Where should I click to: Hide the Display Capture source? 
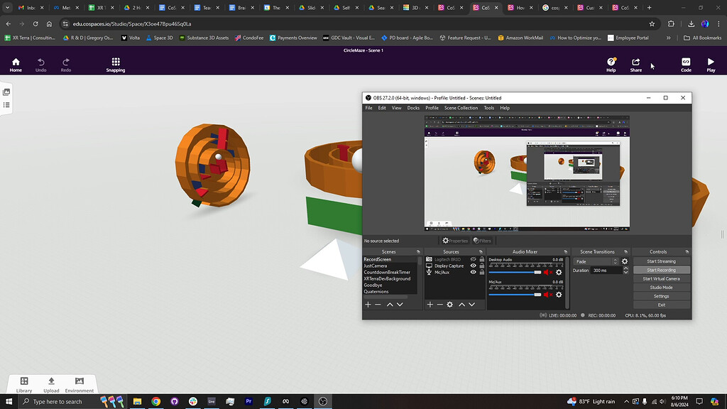click(474, 266)
